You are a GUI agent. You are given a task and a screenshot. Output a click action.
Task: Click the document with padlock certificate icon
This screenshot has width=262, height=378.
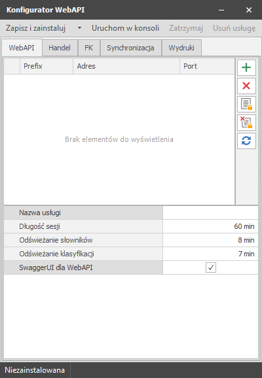[x=246, y=104]
